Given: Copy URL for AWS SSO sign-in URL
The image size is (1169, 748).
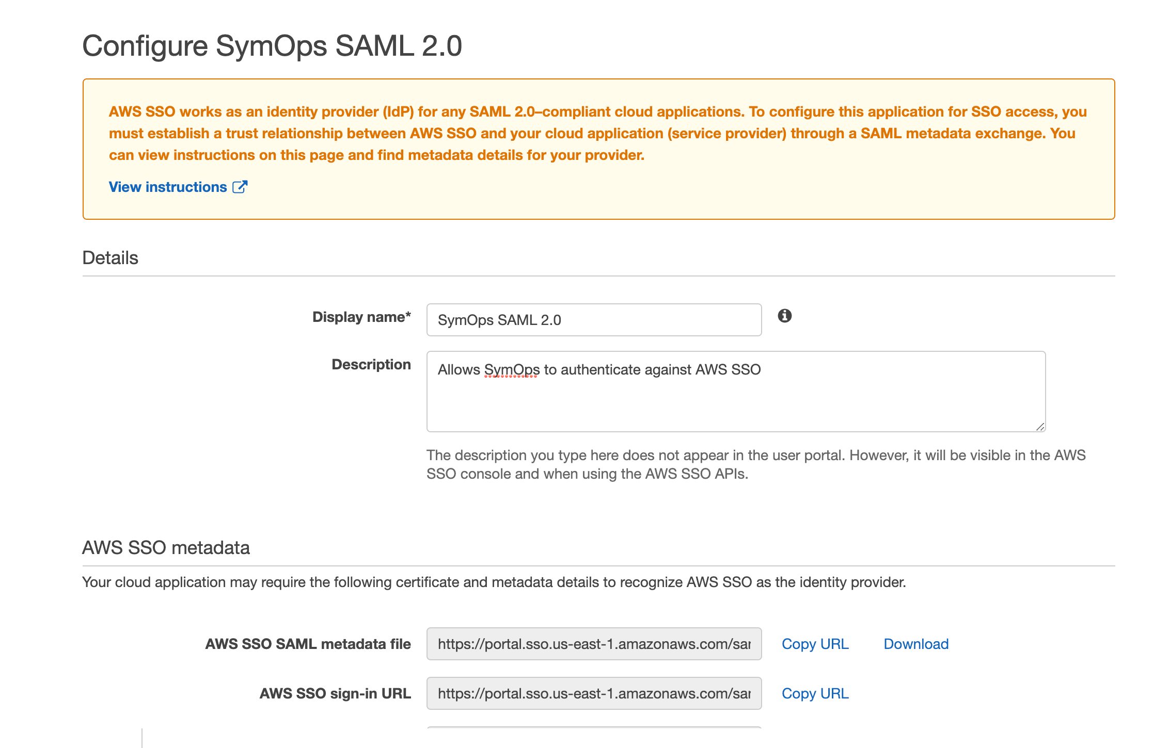Looking at the screenshot, I should 815,693.
